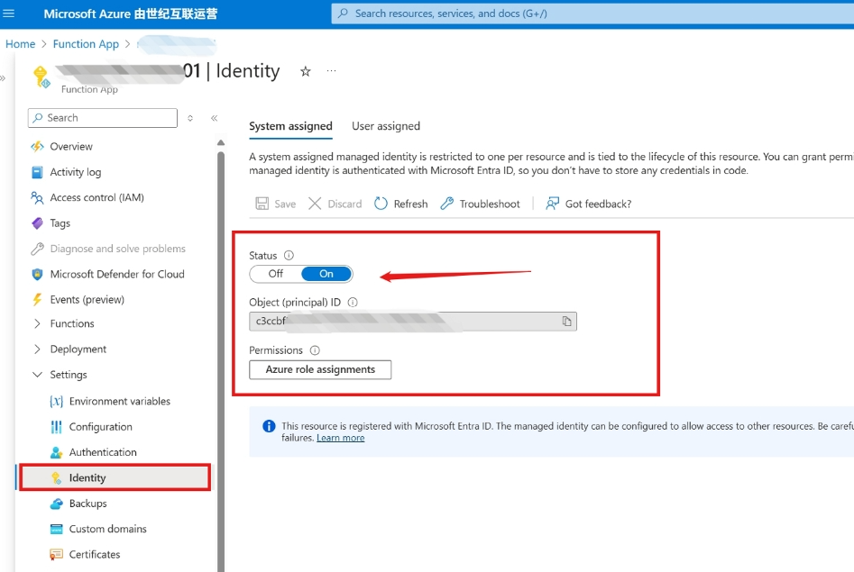Screen dimensions: 854x572
Task: Refresh the identity page
Action: point(401,204)
